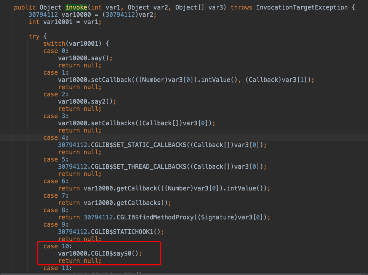Click the var10000.say(); call
This screenshot has height=275, width=368.
[x=85, y=58]
